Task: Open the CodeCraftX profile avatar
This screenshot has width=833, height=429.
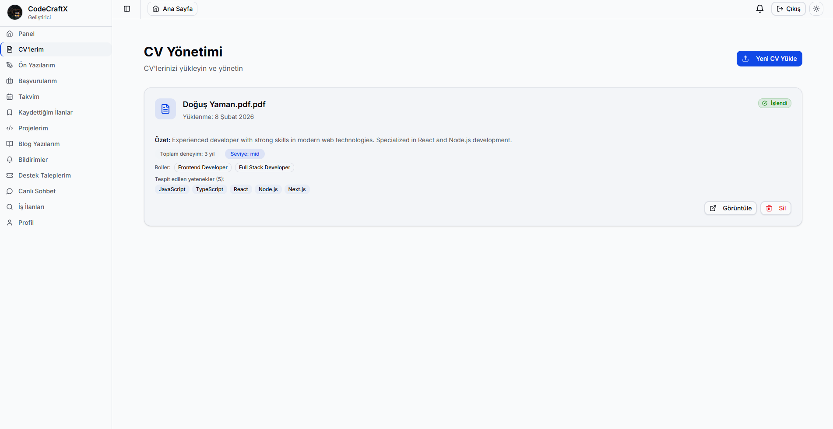Action: pyautogui.click(x=14, y=12)
